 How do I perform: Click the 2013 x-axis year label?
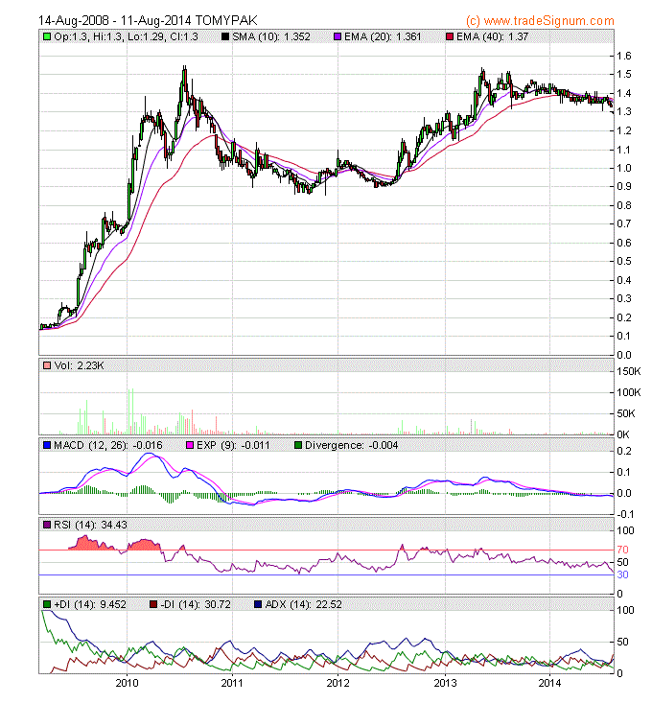click(445, 683)
